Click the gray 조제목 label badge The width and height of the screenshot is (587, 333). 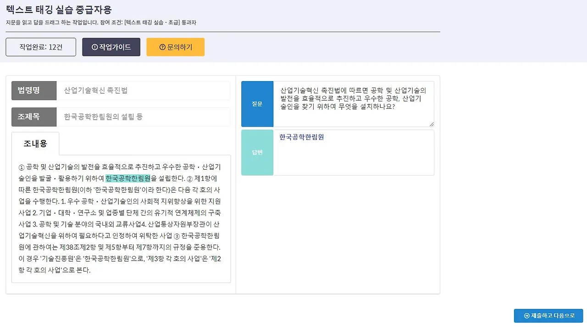(33, 117)
